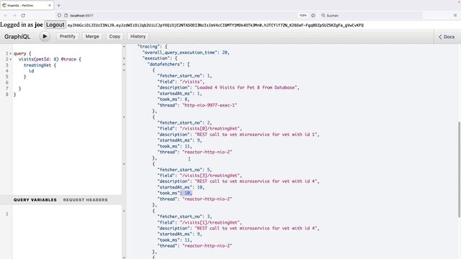This screenshot has width=461, height=259.
Task: Click the JWT token text at top
Action: tap(215, 25)
